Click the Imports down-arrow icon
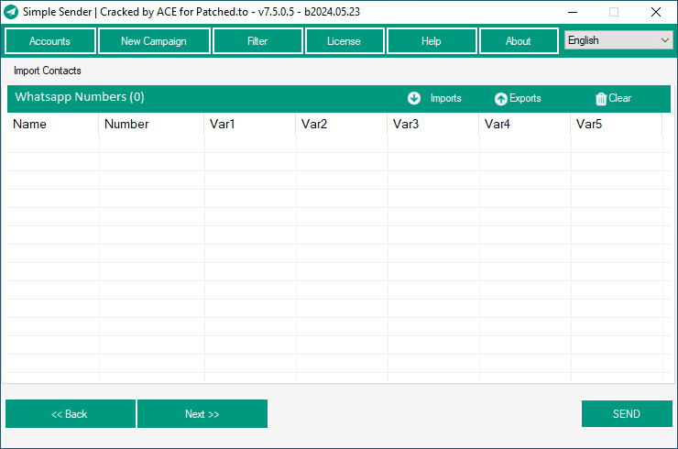 pos(414,98)
